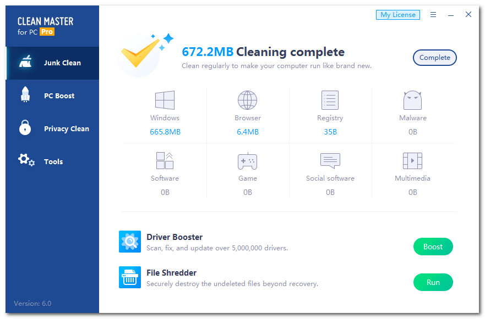Click the Software label
This screenshot has height=319, width=485.
(165, 178)
